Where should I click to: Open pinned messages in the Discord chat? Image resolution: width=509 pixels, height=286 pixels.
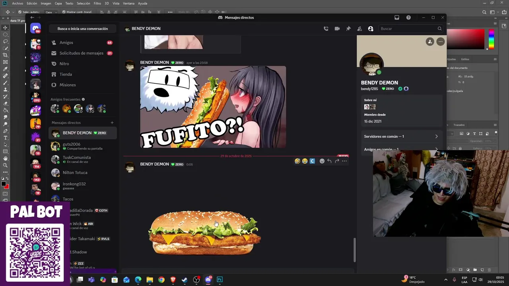click(x=348, y=29)
